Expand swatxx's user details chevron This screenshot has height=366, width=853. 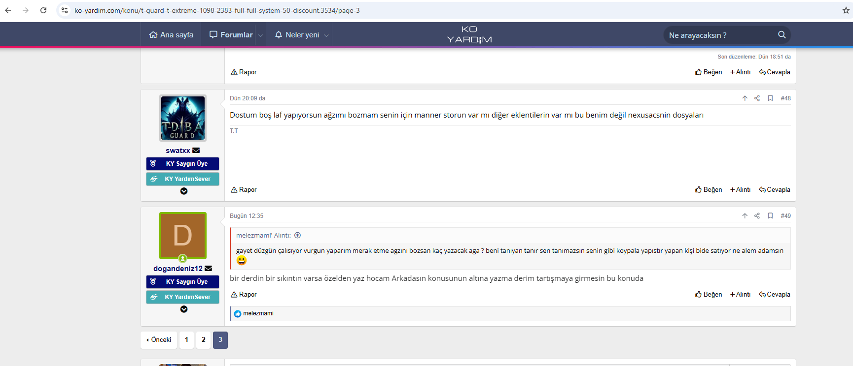(x=184, y=191)
